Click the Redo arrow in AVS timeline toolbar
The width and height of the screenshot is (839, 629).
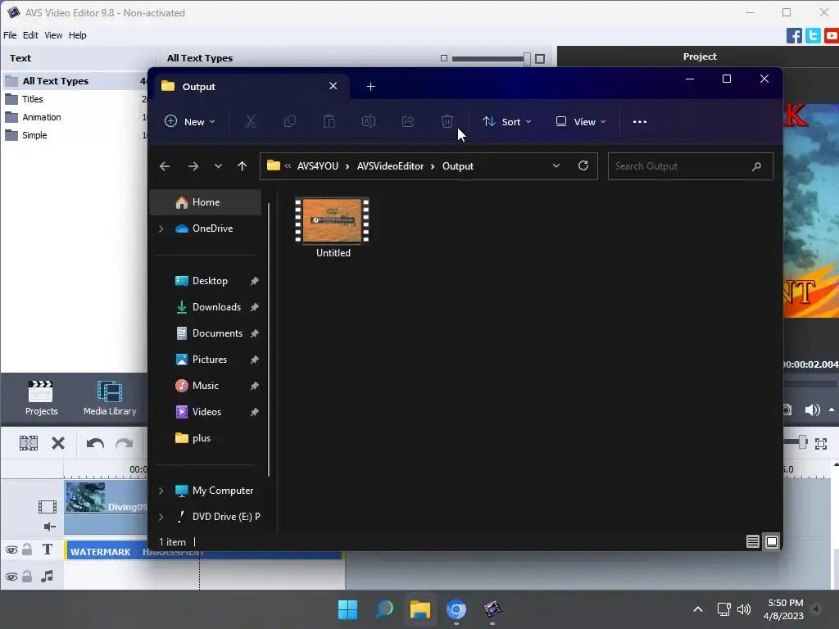(125, 443)
